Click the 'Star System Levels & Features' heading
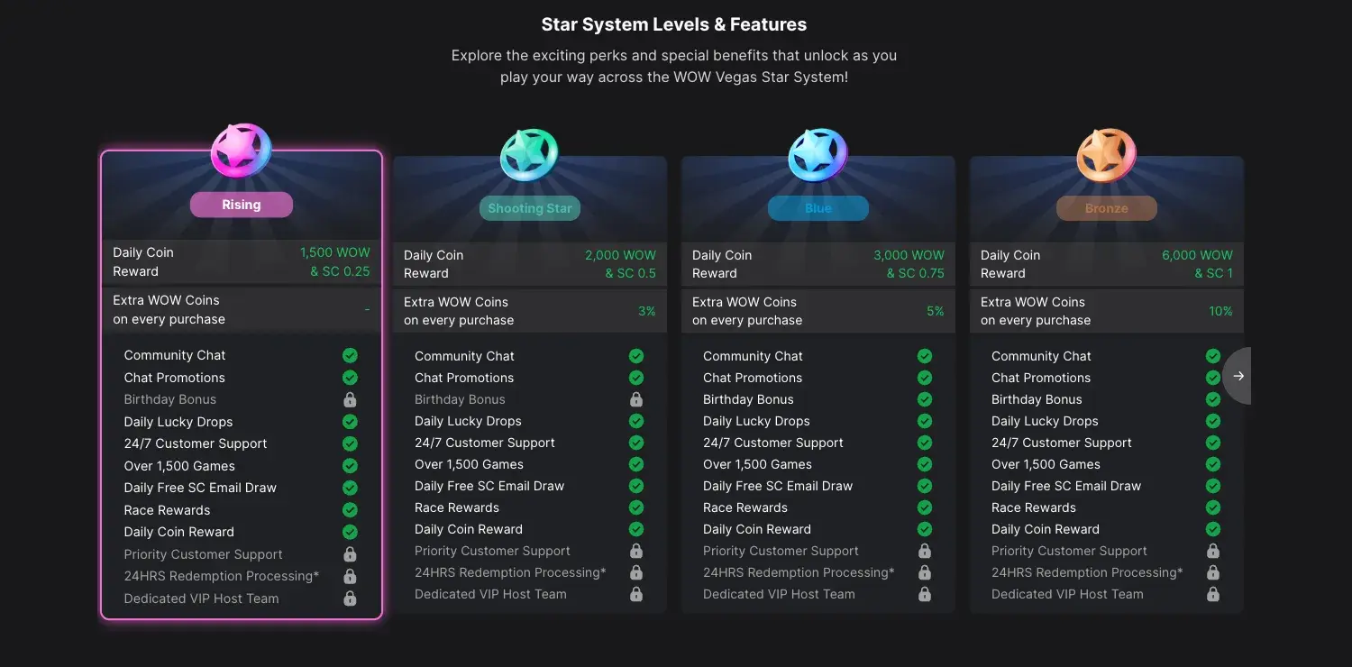 click(x=674, y=24)
